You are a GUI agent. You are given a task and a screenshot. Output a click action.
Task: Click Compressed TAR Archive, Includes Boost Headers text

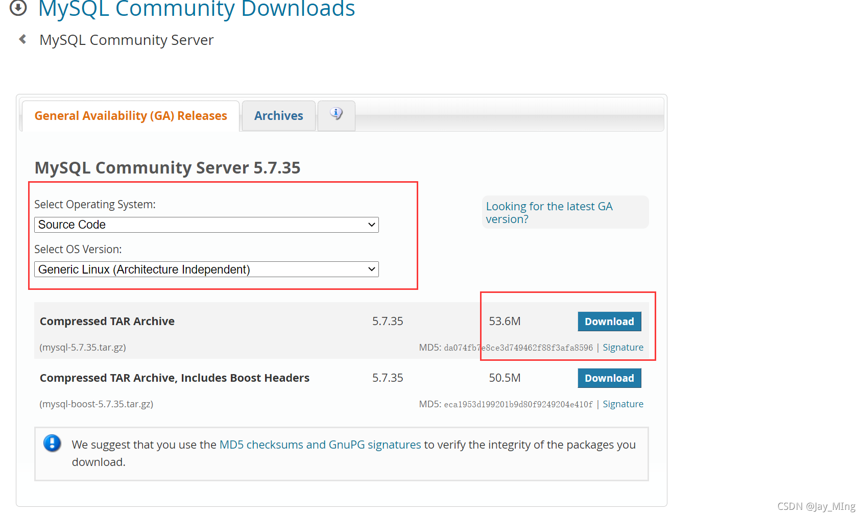(175, 378)
